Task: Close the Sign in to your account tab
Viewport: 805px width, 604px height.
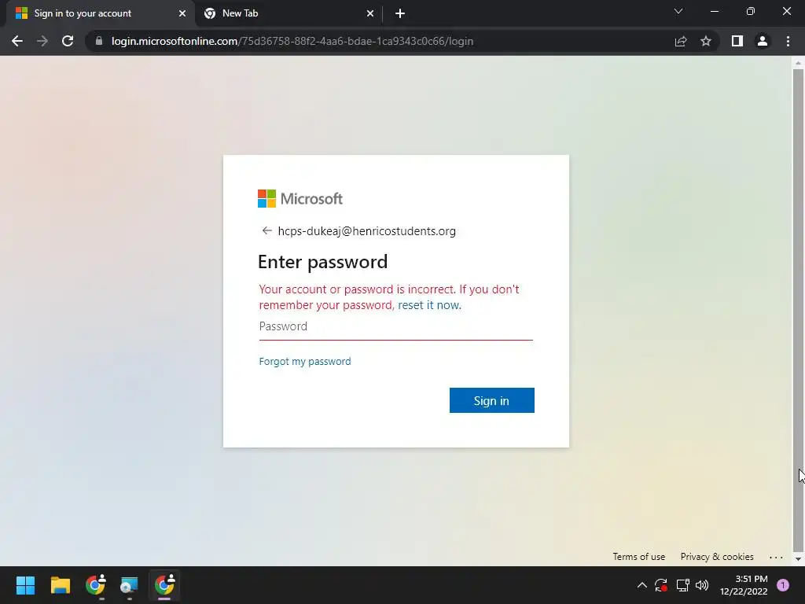Action: 182,13
